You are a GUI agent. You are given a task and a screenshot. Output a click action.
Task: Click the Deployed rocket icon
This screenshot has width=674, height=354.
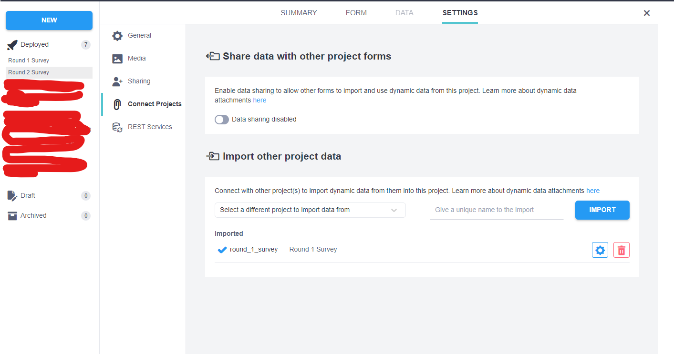12,45
